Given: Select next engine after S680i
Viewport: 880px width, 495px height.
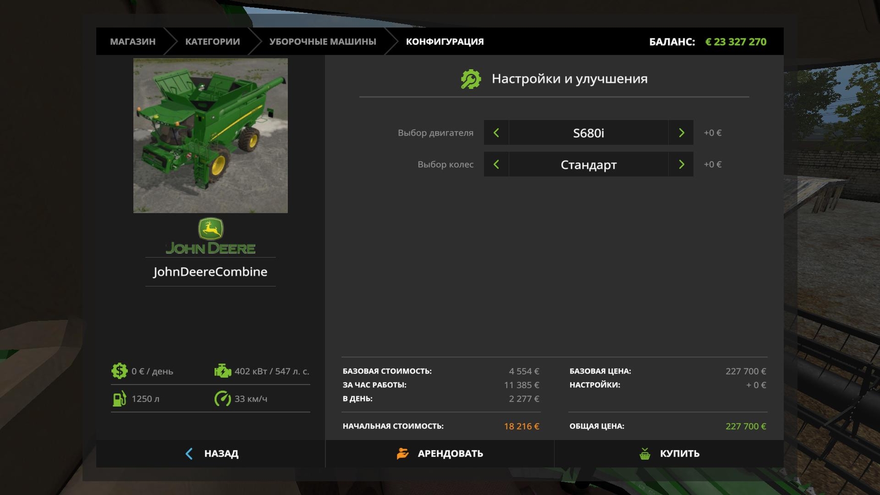Looking at the screenshot, I should coord(681,133).
